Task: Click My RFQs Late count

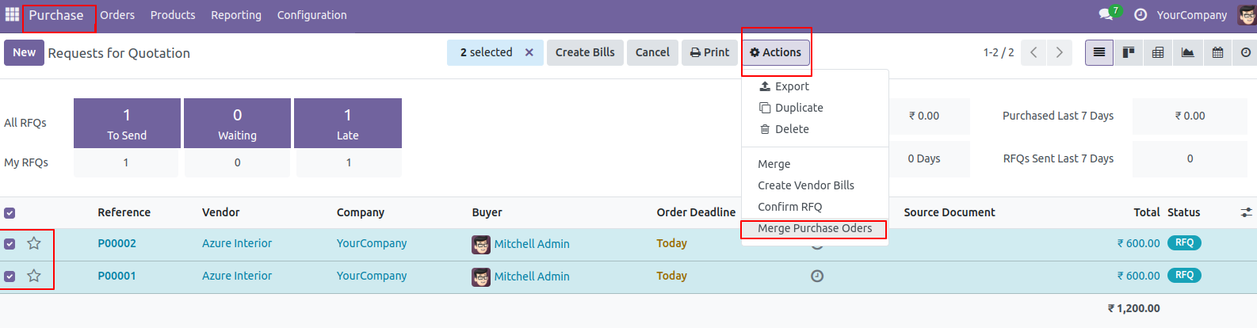Action: click(349, 162)
